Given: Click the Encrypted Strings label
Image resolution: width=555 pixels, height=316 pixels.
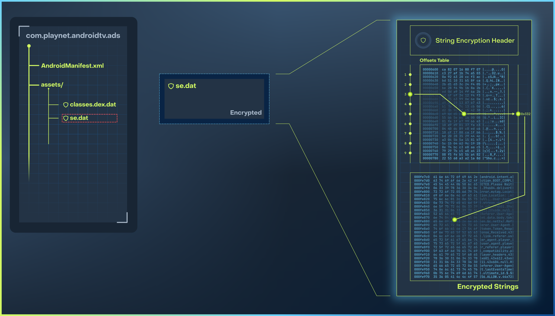Looking at the screenshot, I should tap(488, 286).
